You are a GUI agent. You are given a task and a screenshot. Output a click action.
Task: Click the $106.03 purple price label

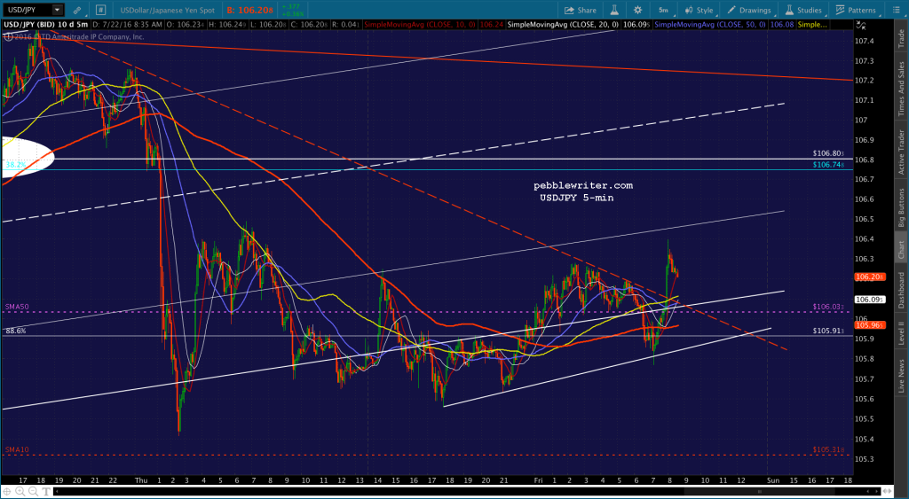pos(828,307)
